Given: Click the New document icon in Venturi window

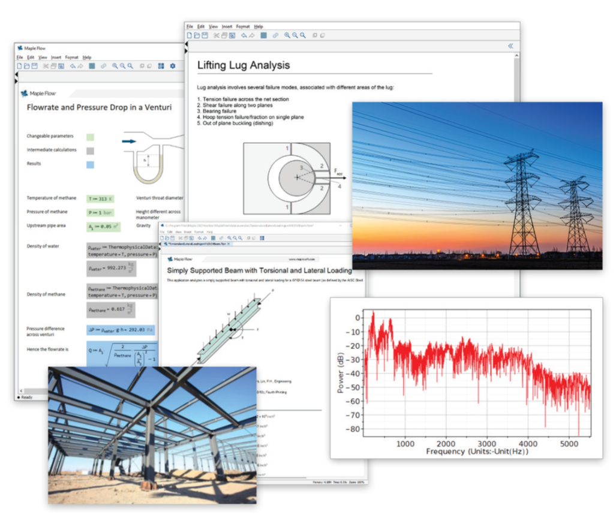Looking at the screenshot, I should pyautogui.click(x=20, y=65).
